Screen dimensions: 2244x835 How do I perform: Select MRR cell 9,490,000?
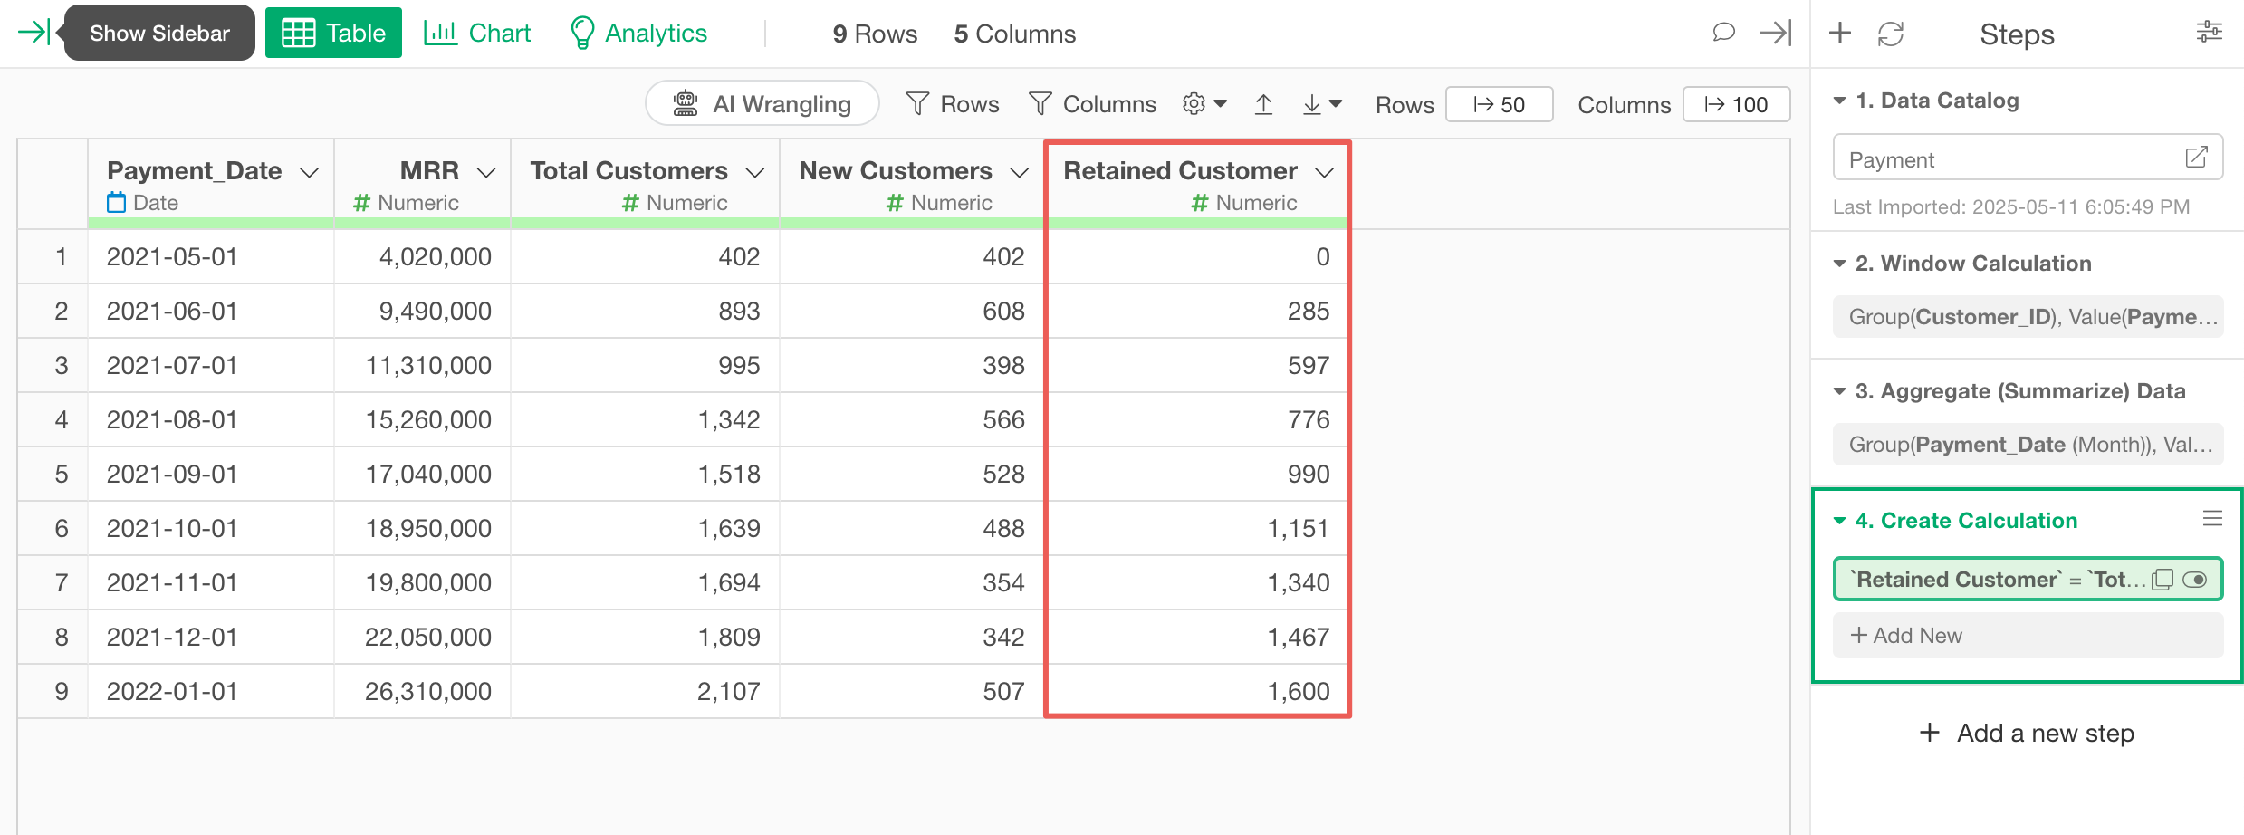point(423,311)
